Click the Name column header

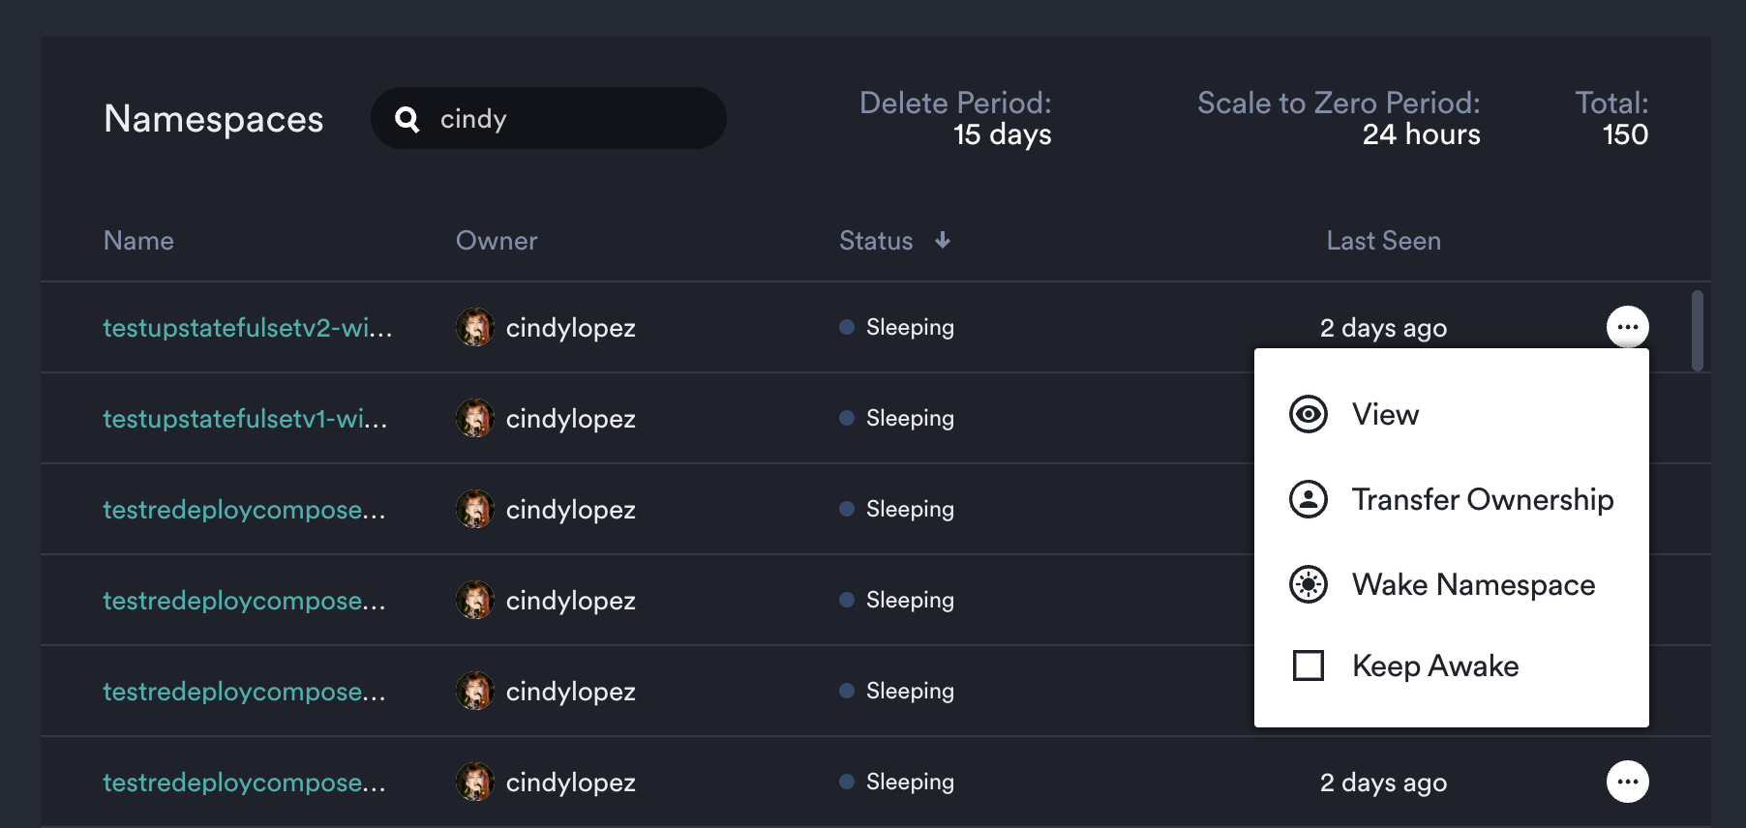coord(138,241)
